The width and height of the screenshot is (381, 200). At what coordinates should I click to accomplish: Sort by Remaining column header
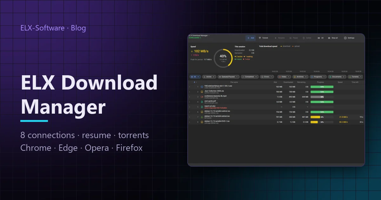[x=301, y=82]
